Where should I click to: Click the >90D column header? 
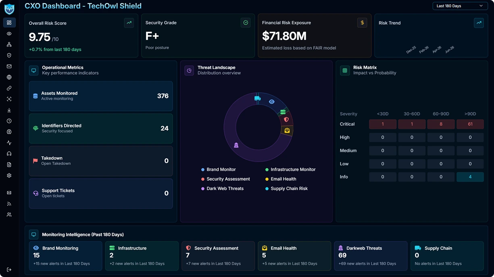click(x=470, y=114)
